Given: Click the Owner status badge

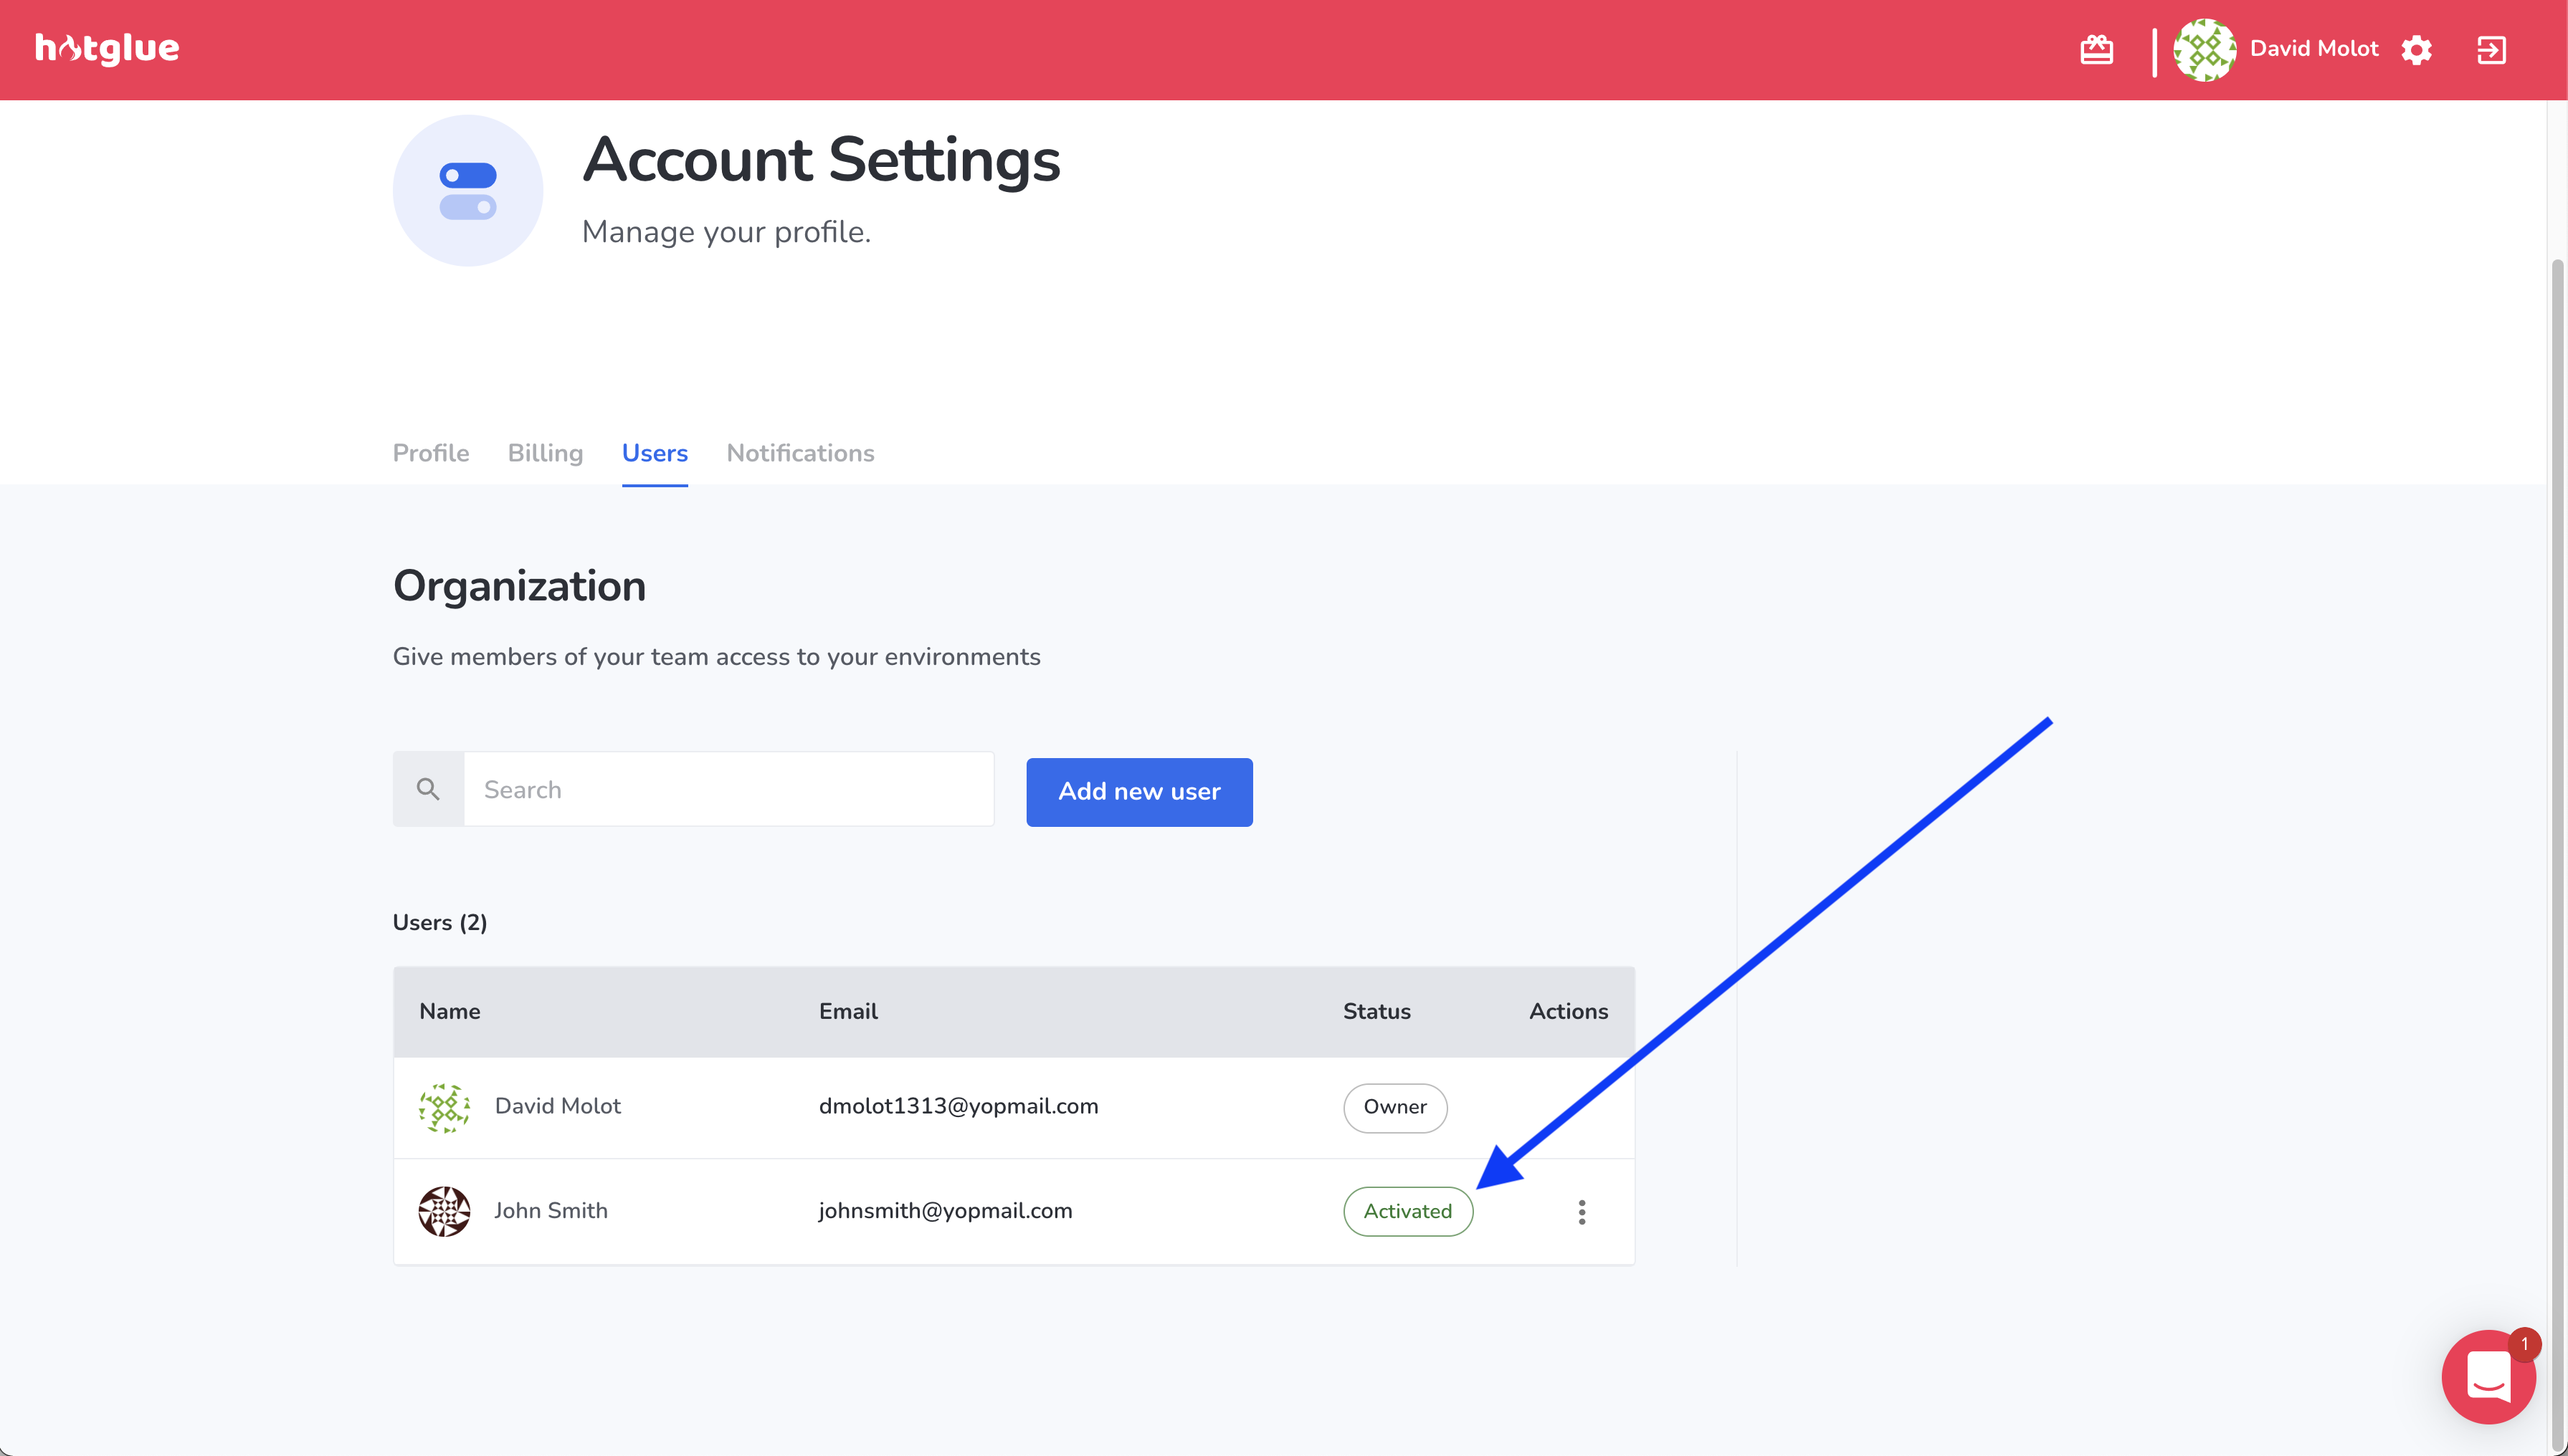Looking at the screenshot, I should tap(1394, 1107).
